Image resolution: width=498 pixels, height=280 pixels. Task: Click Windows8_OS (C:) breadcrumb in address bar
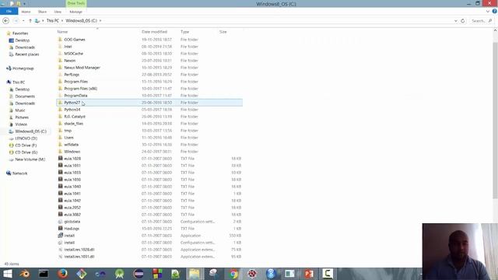pyautogui.click(x=81, y=21)
